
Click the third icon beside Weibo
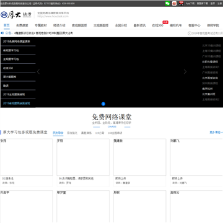coord(181,3)
